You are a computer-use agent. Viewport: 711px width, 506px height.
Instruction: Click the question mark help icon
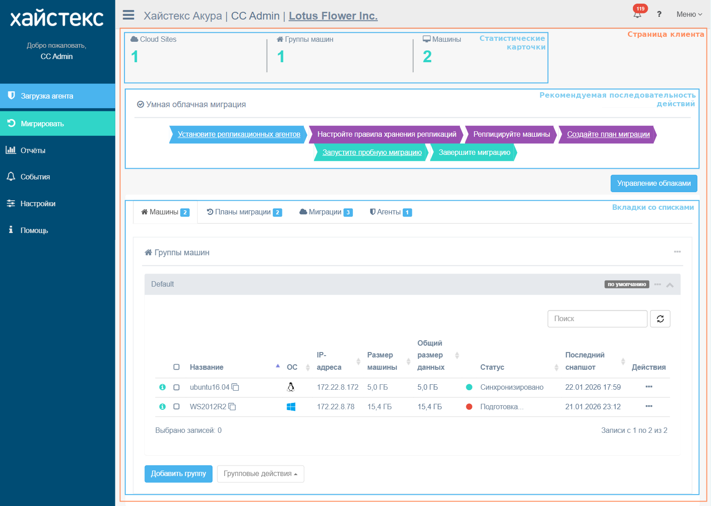[x=659, y=14]
